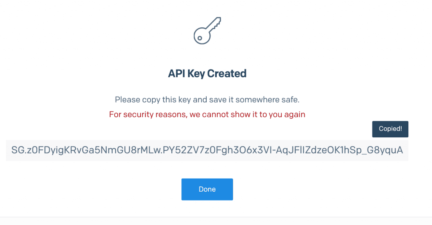This screenshot has height=225, width=432.
Task: Click the word 'again' in the warning
Action: pyautogui.click(x=295, y=114)
